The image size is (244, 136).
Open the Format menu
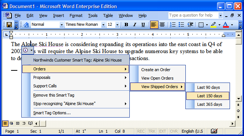coord(76,15)
